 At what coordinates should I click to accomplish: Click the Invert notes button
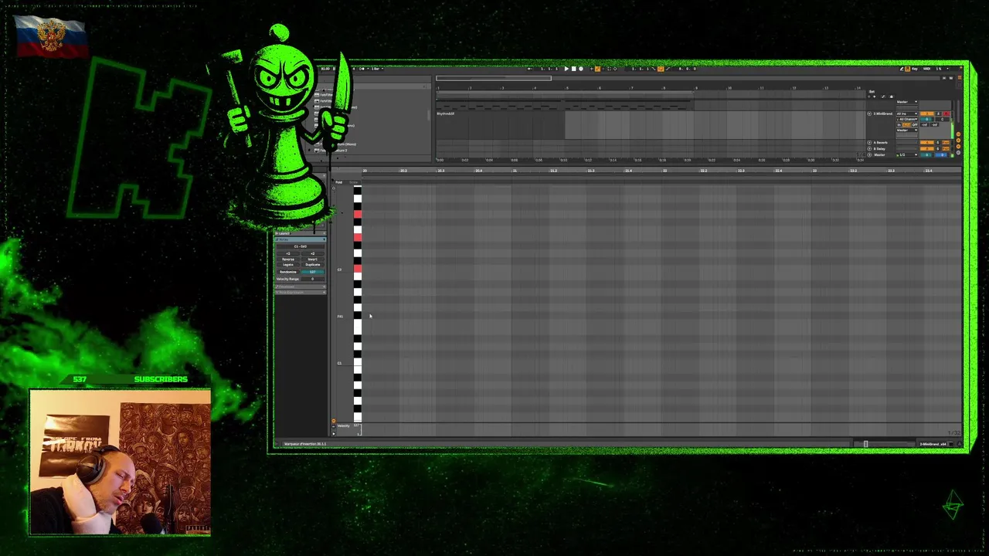click(x=313, y=259)
